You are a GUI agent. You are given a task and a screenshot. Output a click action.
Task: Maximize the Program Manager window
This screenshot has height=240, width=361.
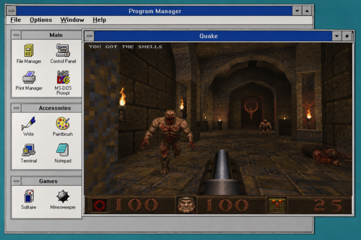click(307, 11)
